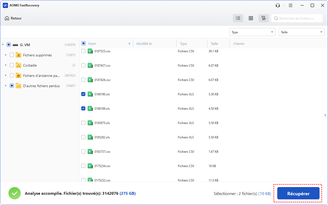Expand the right side panel arrow
The image size is (328, 205).
[x=325, y=115]
